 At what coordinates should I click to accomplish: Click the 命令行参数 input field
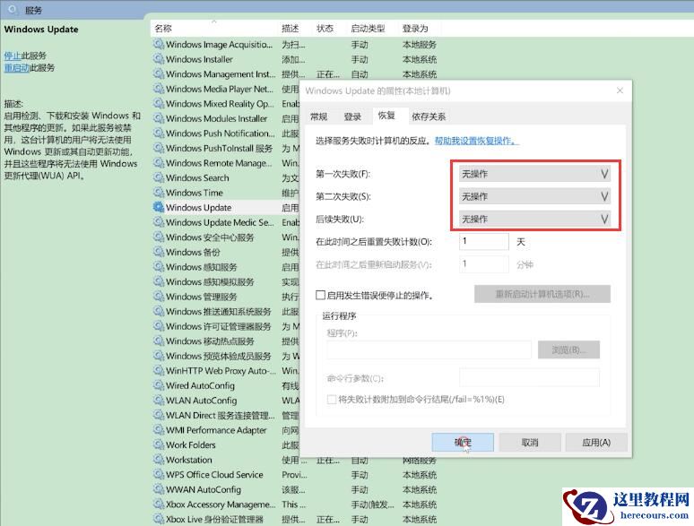[529, 378]
